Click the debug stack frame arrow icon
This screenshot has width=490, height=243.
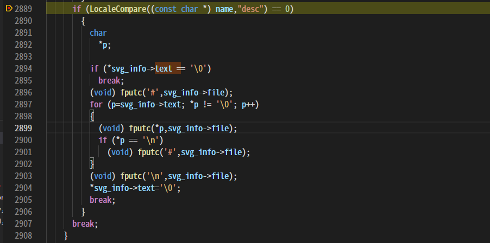point(9,9)
